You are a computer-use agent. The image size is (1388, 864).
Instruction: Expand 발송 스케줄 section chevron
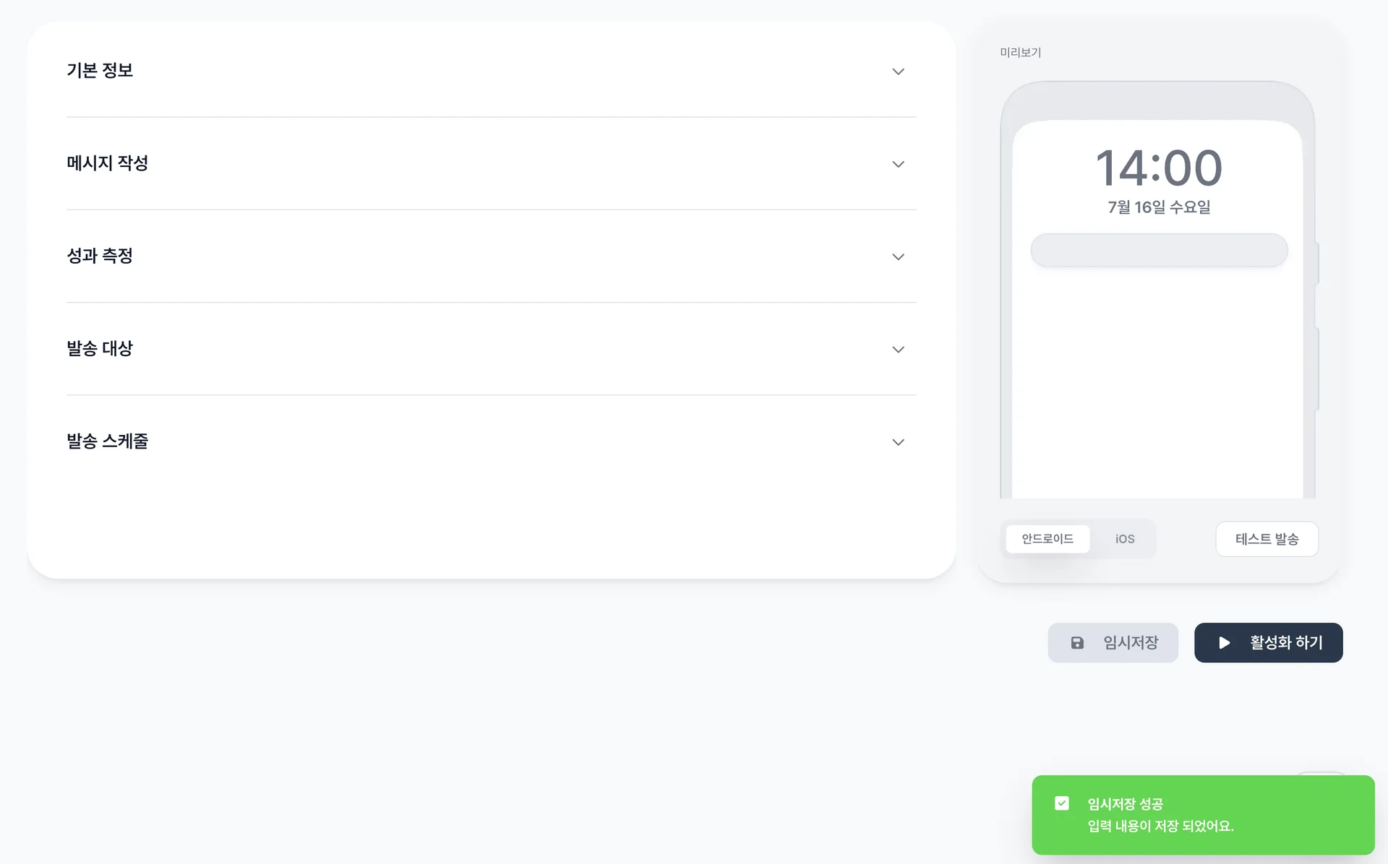click(x=898, y=442)
